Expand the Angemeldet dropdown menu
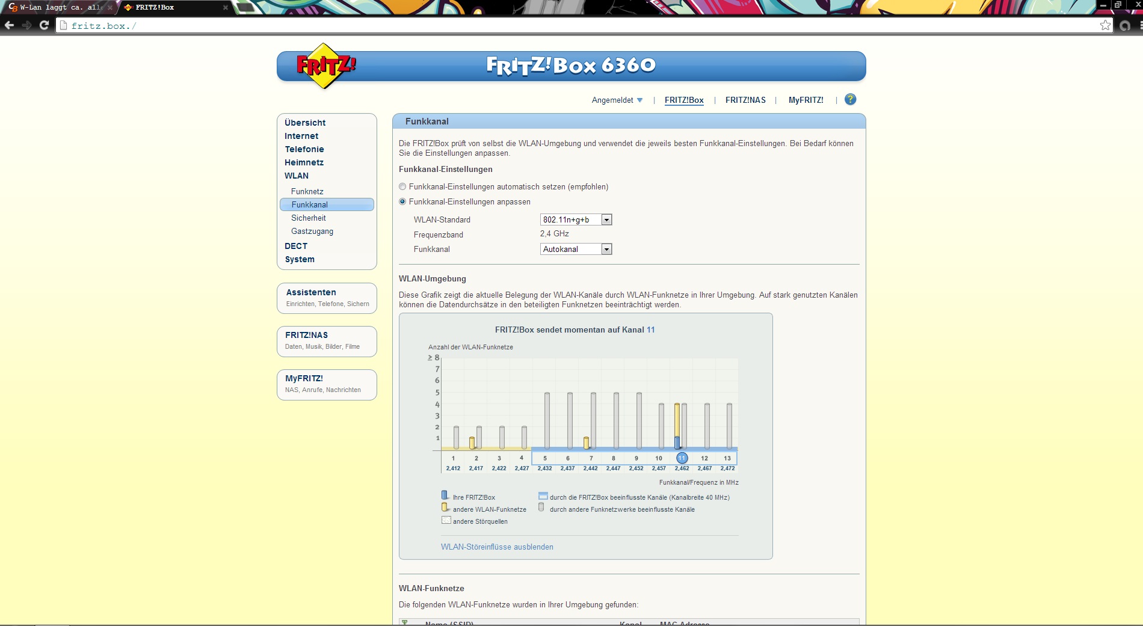The width and height of the screenshot is (1143, 626). click(x=617, y=100)
